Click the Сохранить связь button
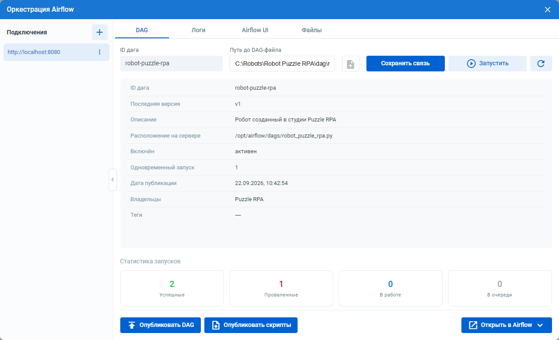 click(406, 64)
